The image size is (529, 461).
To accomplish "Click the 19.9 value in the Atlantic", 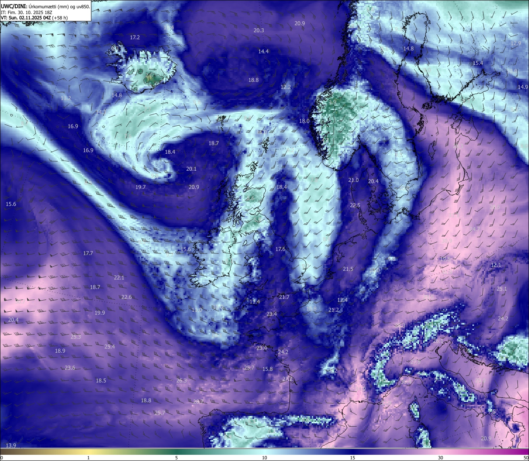I will point(100,313).
